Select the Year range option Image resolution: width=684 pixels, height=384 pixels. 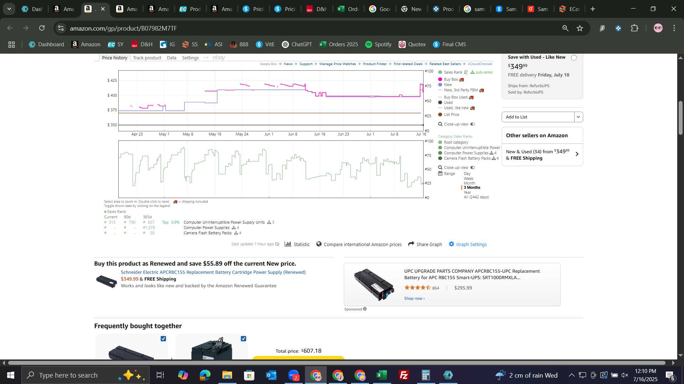pyautogui.click(x=467, y=192)
